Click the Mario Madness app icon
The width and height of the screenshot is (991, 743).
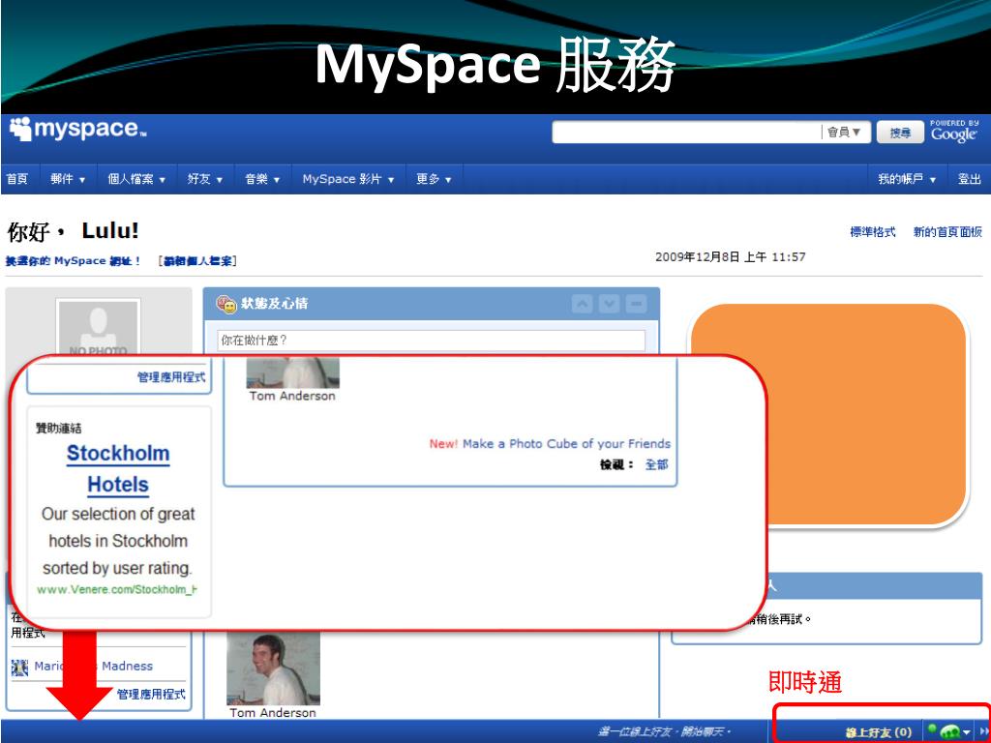pyautogui.click(x=19, y=668)
